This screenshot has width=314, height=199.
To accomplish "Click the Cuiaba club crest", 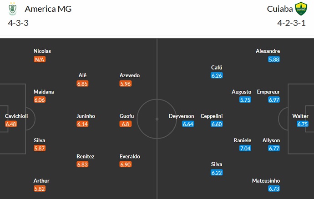I will tap(300, 8).
